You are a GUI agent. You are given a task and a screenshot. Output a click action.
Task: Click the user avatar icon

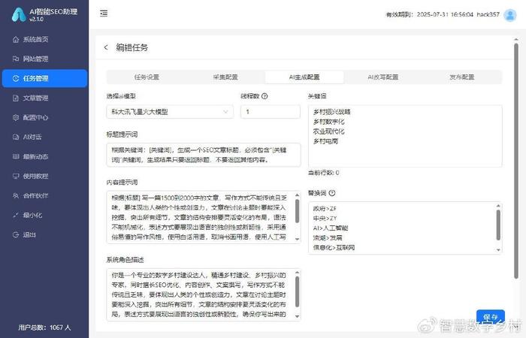click(510, 15)
